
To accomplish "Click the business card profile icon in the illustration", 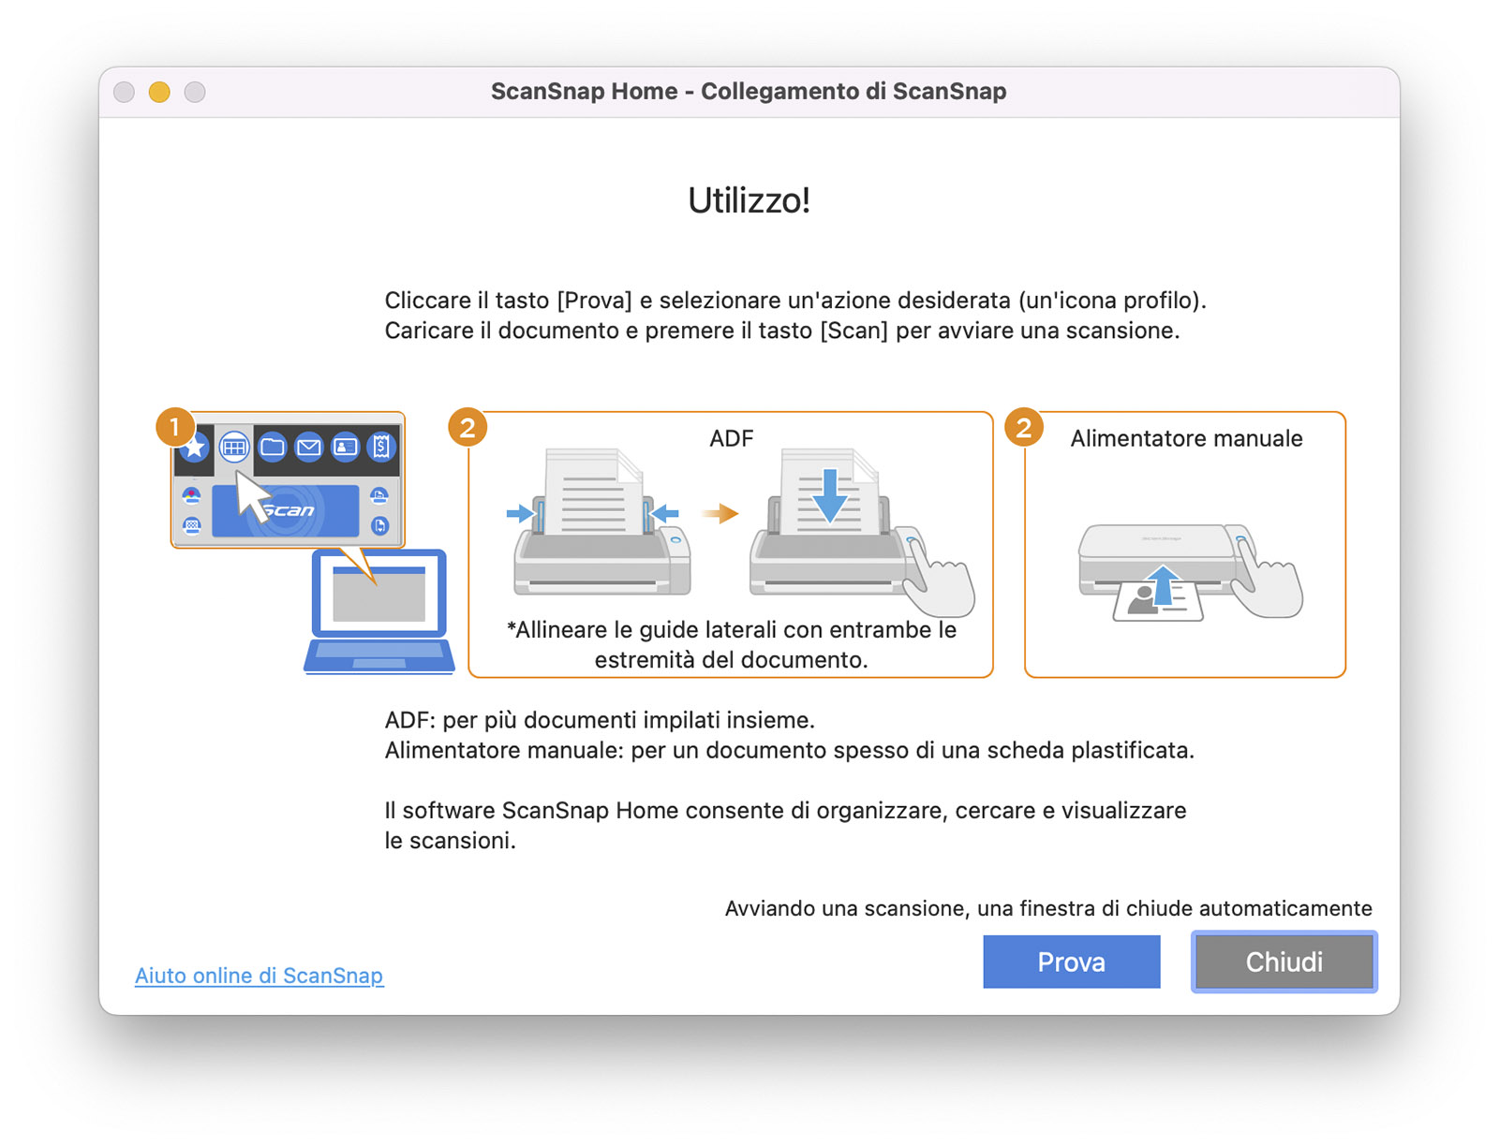I will [345, 448].
